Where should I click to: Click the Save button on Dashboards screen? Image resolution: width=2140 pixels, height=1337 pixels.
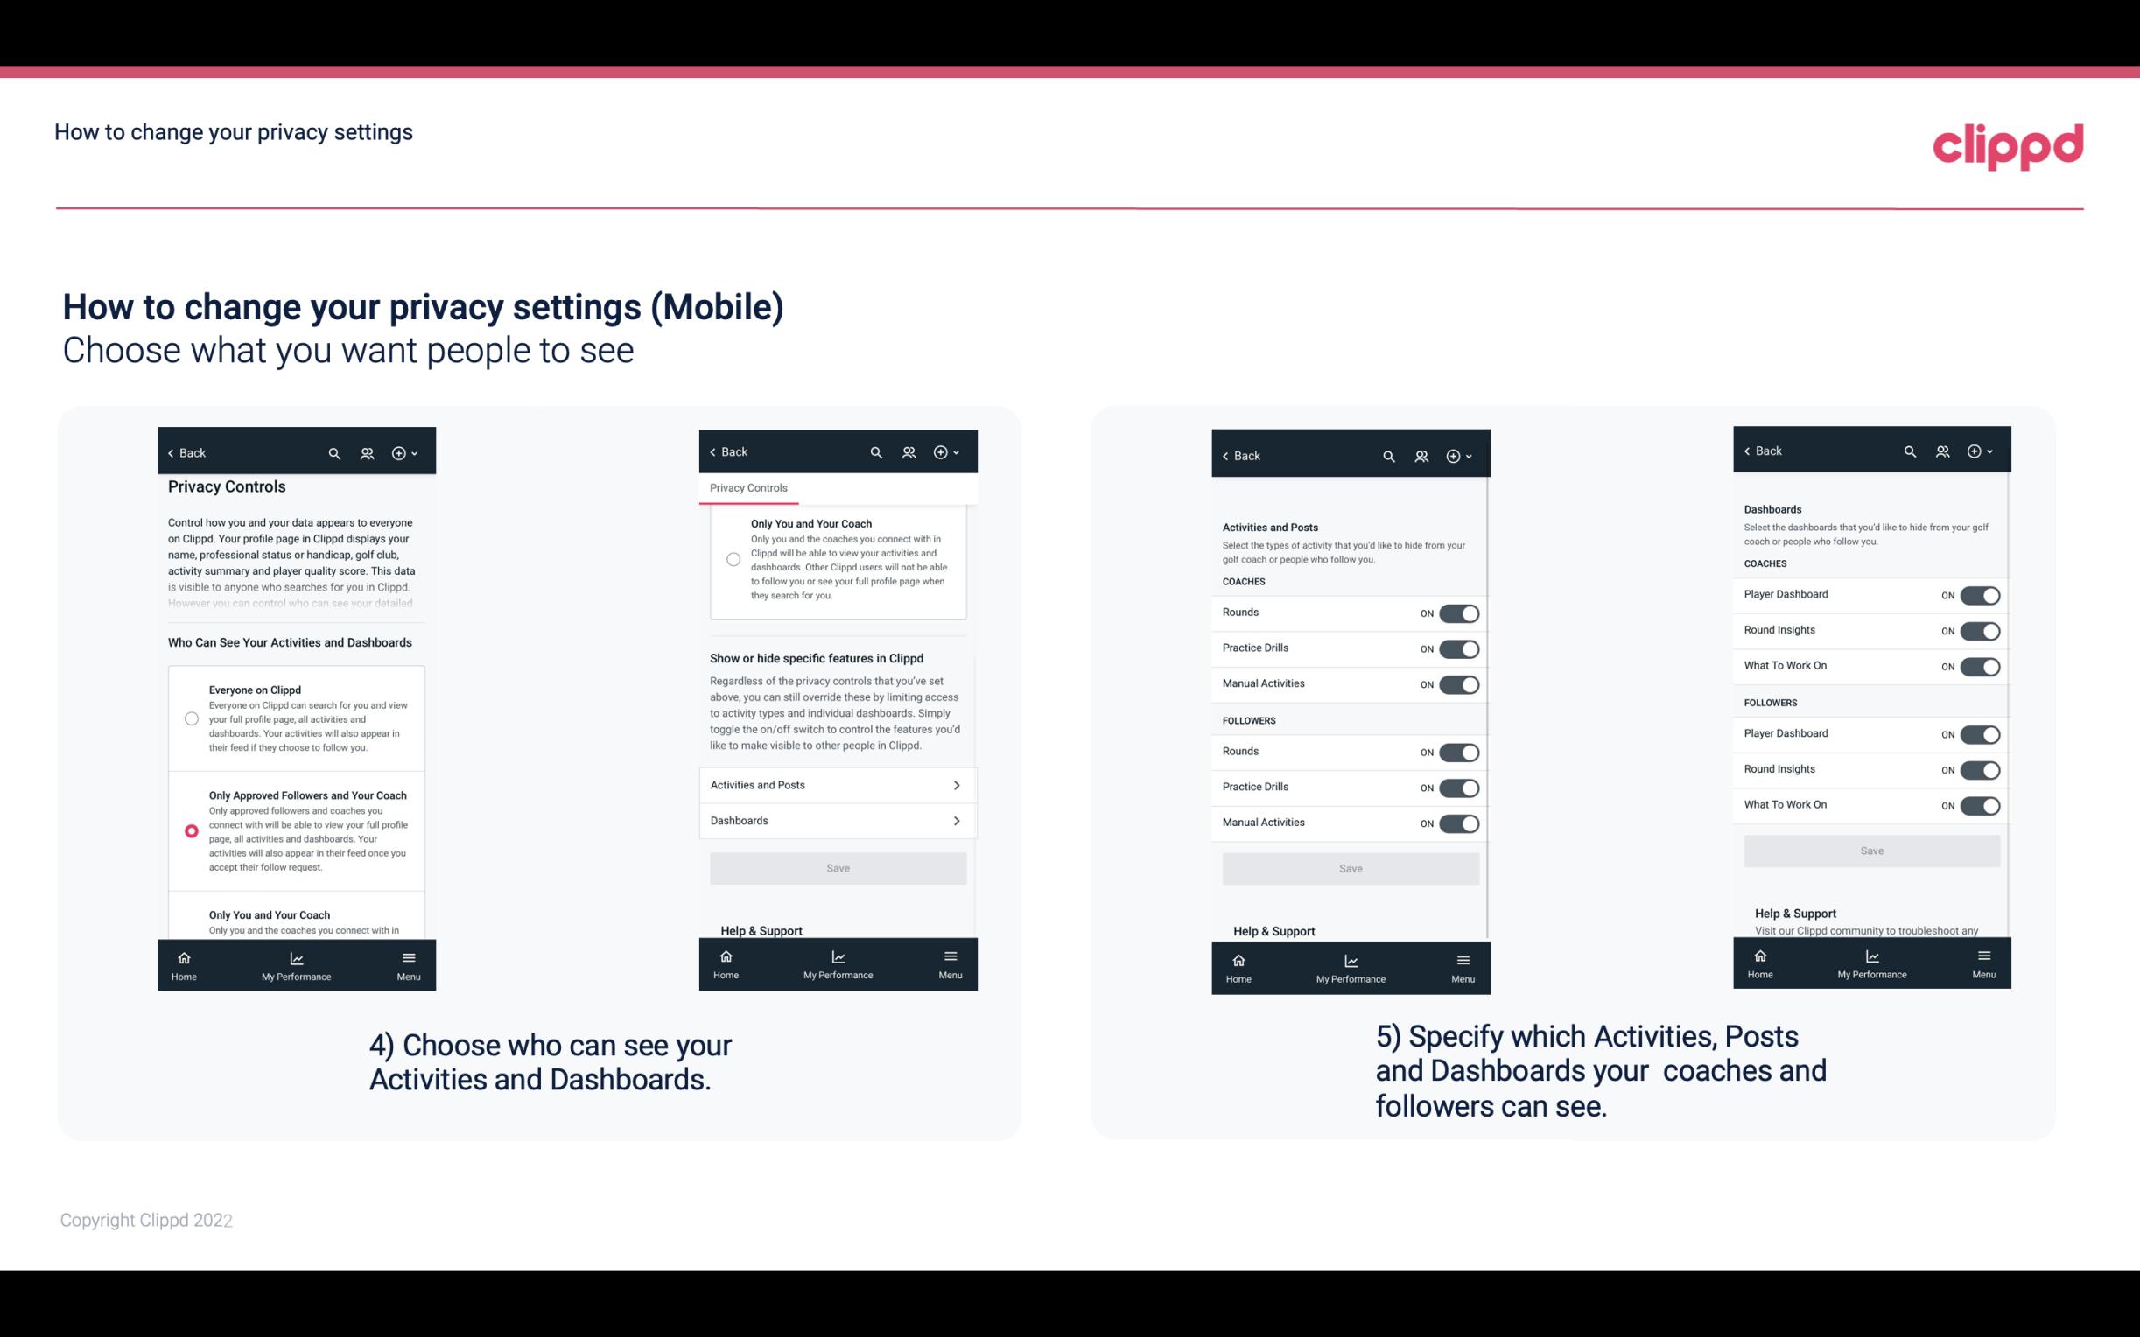point(1870,850)
